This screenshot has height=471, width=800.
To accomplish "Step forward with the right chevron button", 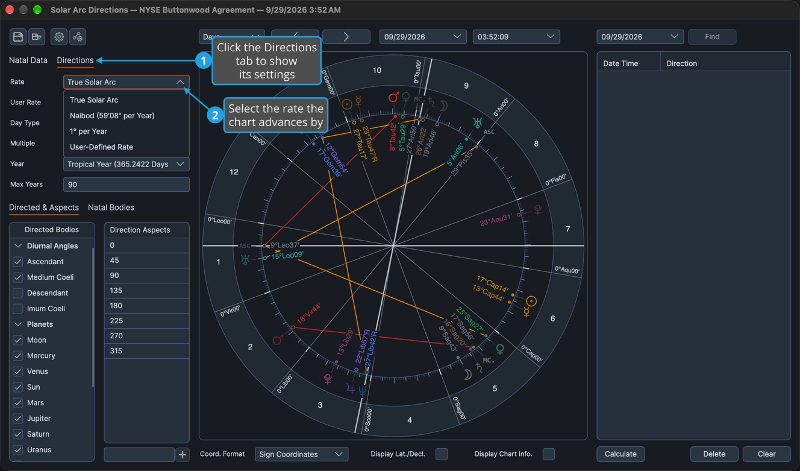I will (x=346, y=37).
